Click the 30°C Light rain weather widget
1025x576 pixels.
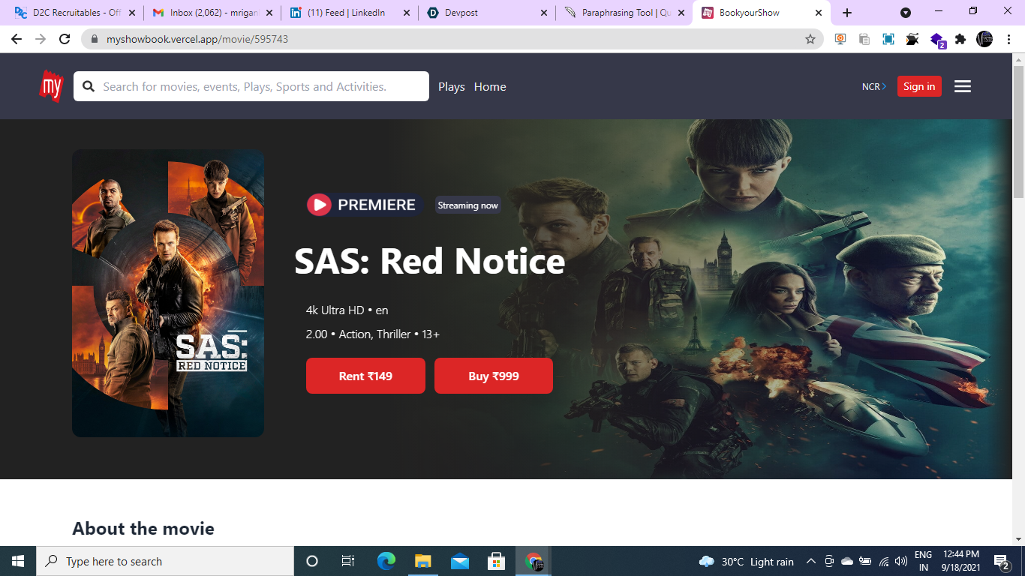coord(746,561)
